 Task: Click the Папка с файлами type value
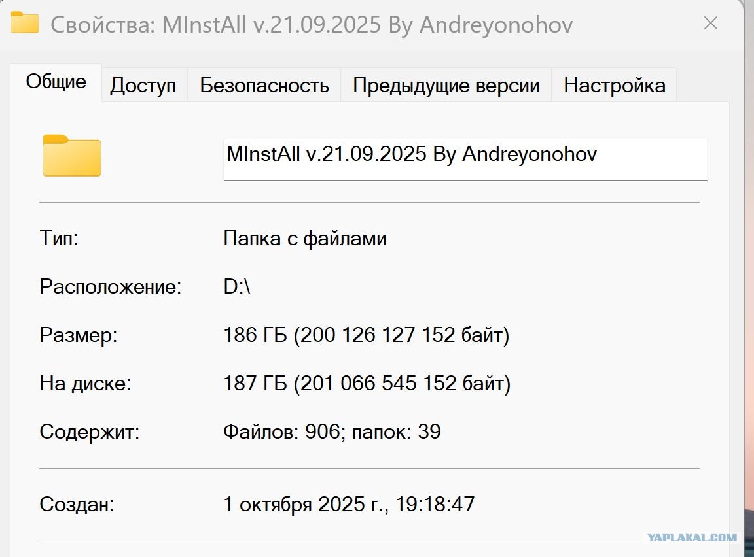305,238
